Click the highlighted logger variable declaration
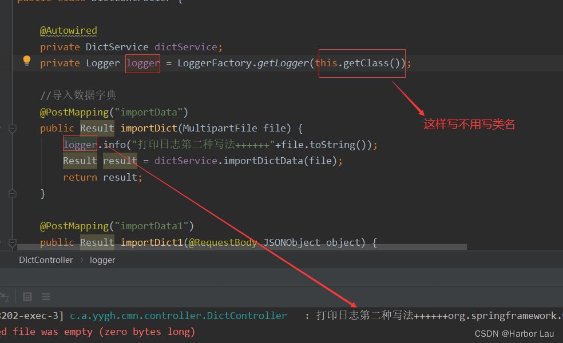The height and width of the screenshot is (343, 563). click(x=142, y=63)
